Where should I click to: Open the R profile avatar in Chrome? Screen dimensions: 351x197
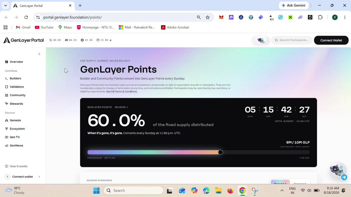coord(335,18)
